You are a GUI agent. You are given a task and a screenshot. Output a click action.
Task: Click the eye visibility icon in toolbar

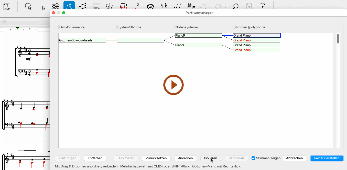pyautogui.click(x=150, y=6)
